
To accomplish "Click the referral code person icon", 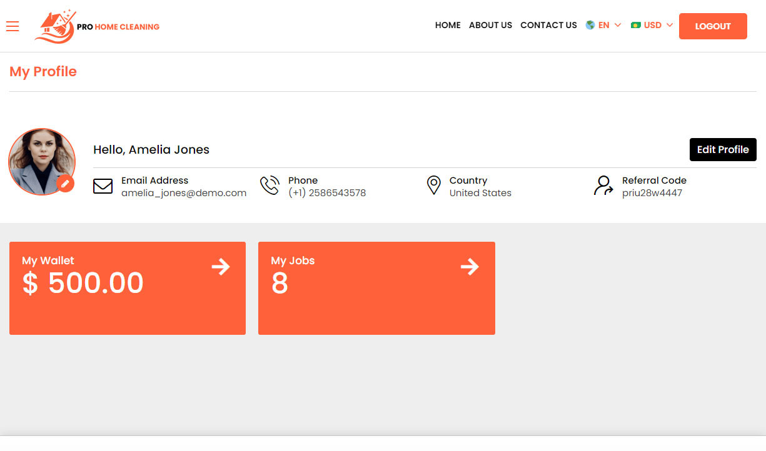I will [x=602, y=186].
